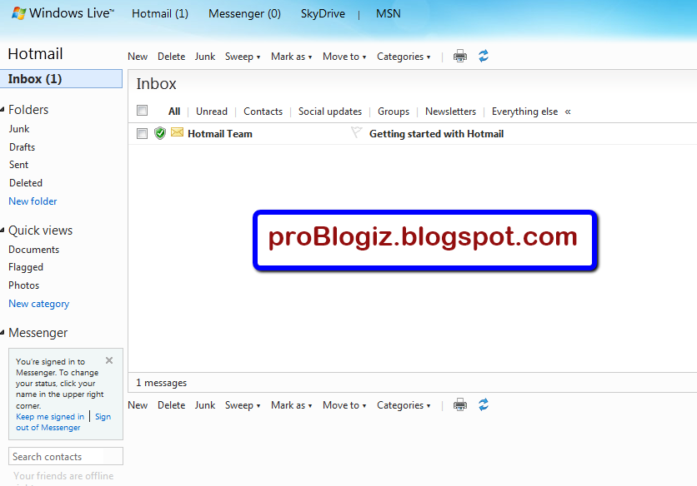Click the refresh icon in top toolbar

click(484, 56)
